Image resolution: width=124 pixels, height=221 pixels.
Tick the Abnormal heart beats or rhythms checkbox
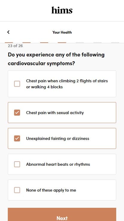(x=17, y=164)
